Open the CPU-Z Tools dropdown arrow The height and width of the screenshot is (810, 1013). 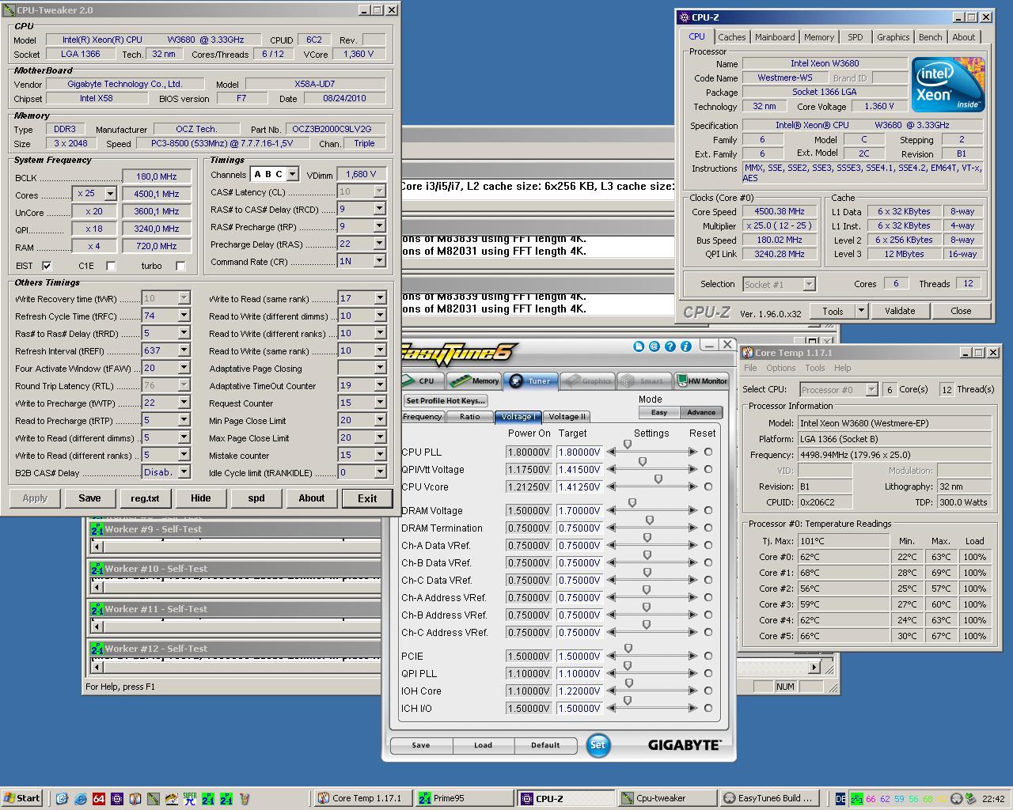862,311
